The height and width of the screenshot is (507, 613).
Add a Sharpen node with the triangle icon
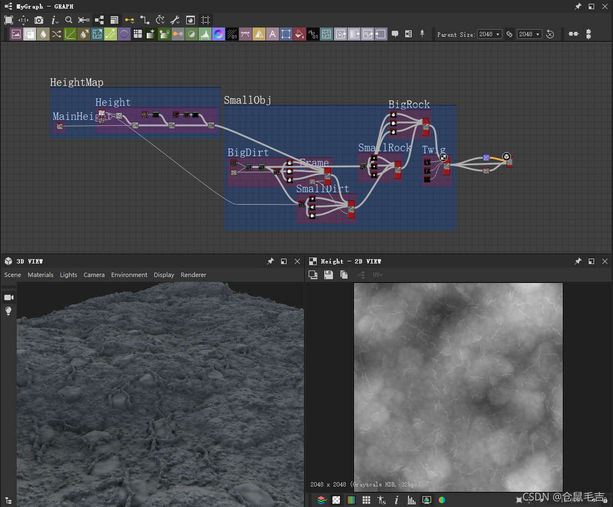coord(259,34)
